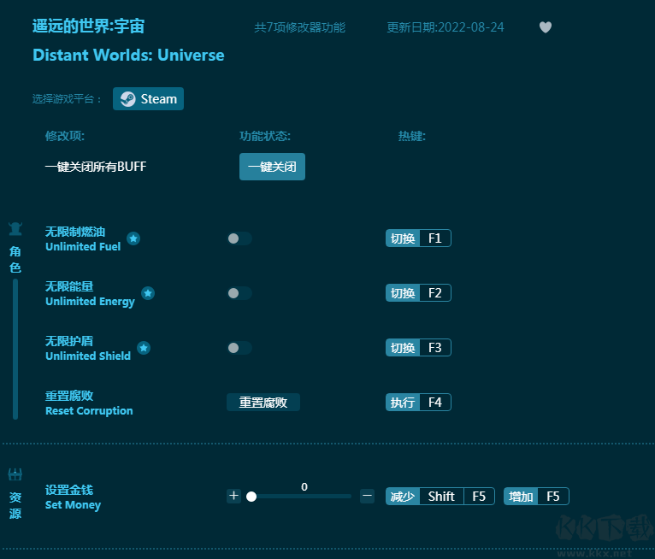This screenshot has width=655, height=559.
Task: Click the 共7项修改器功能 text
Action: click(299, 27)
